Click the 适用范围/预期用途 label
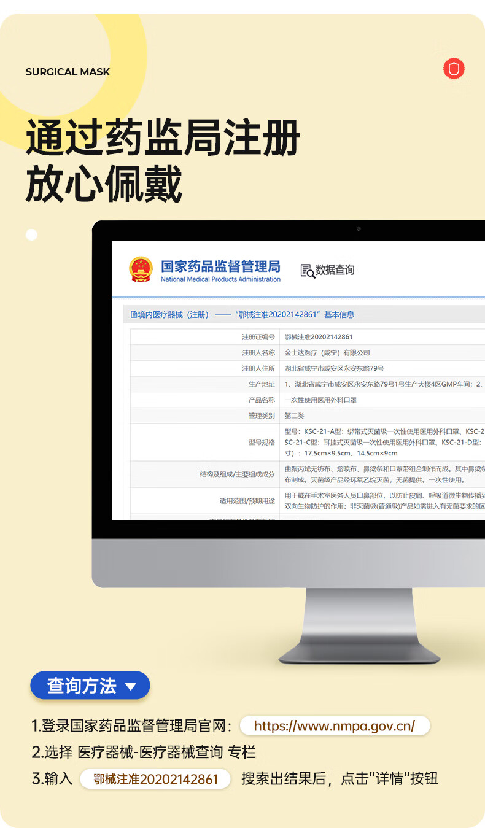 coord(247,501)
